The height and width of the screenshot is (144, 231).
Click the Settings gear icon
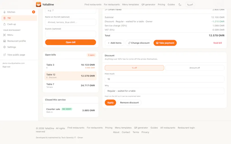point(4,47)
